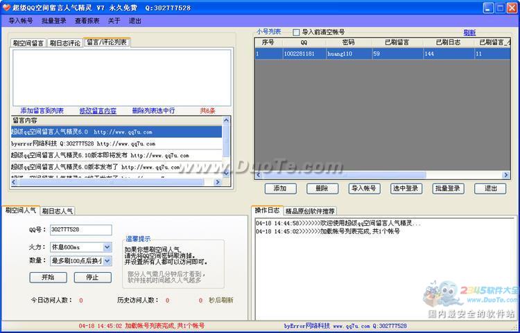The image size is (520, 333).
Task: Click the 添加 button
Action: click(x=280, y=188)
